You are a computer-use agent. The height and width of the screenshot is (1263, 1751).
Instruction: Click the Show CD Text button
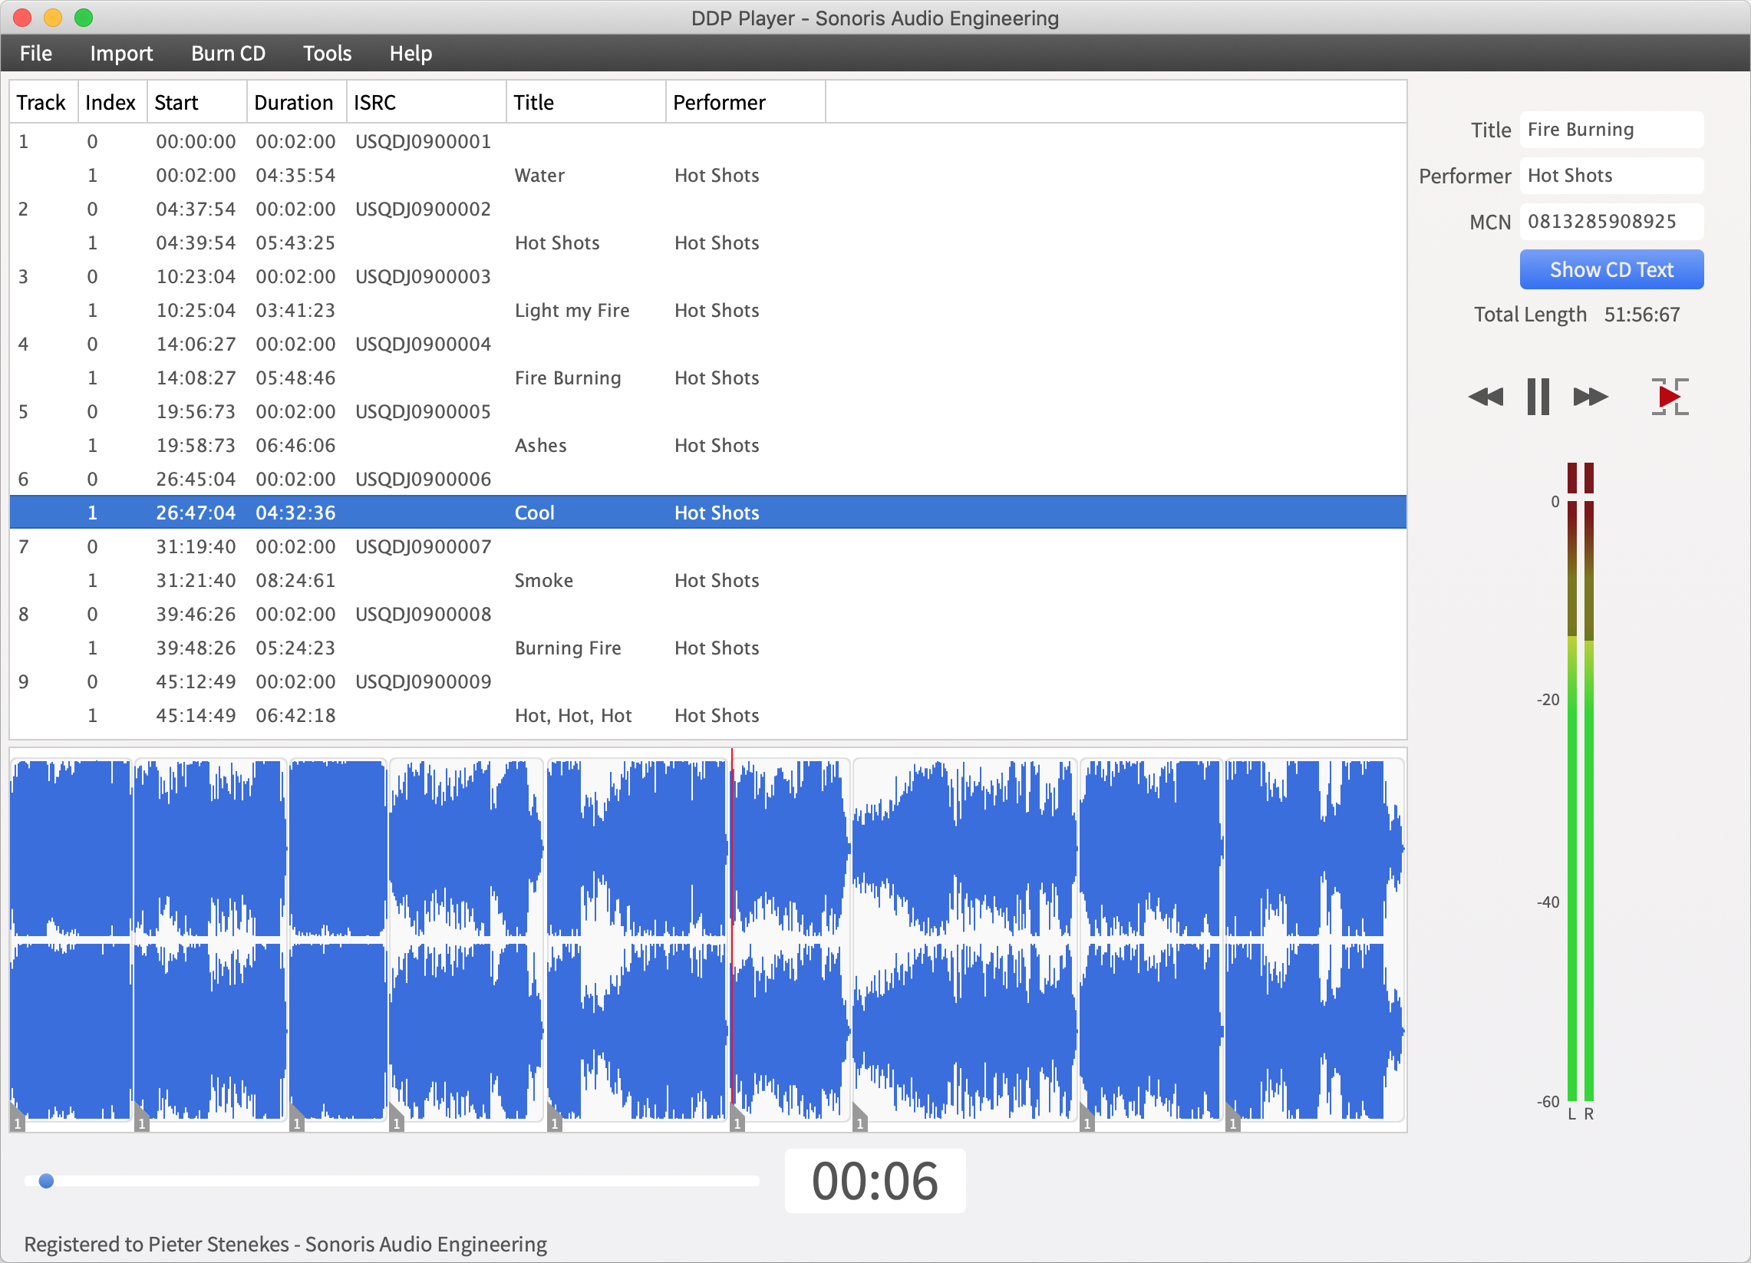1611,268
